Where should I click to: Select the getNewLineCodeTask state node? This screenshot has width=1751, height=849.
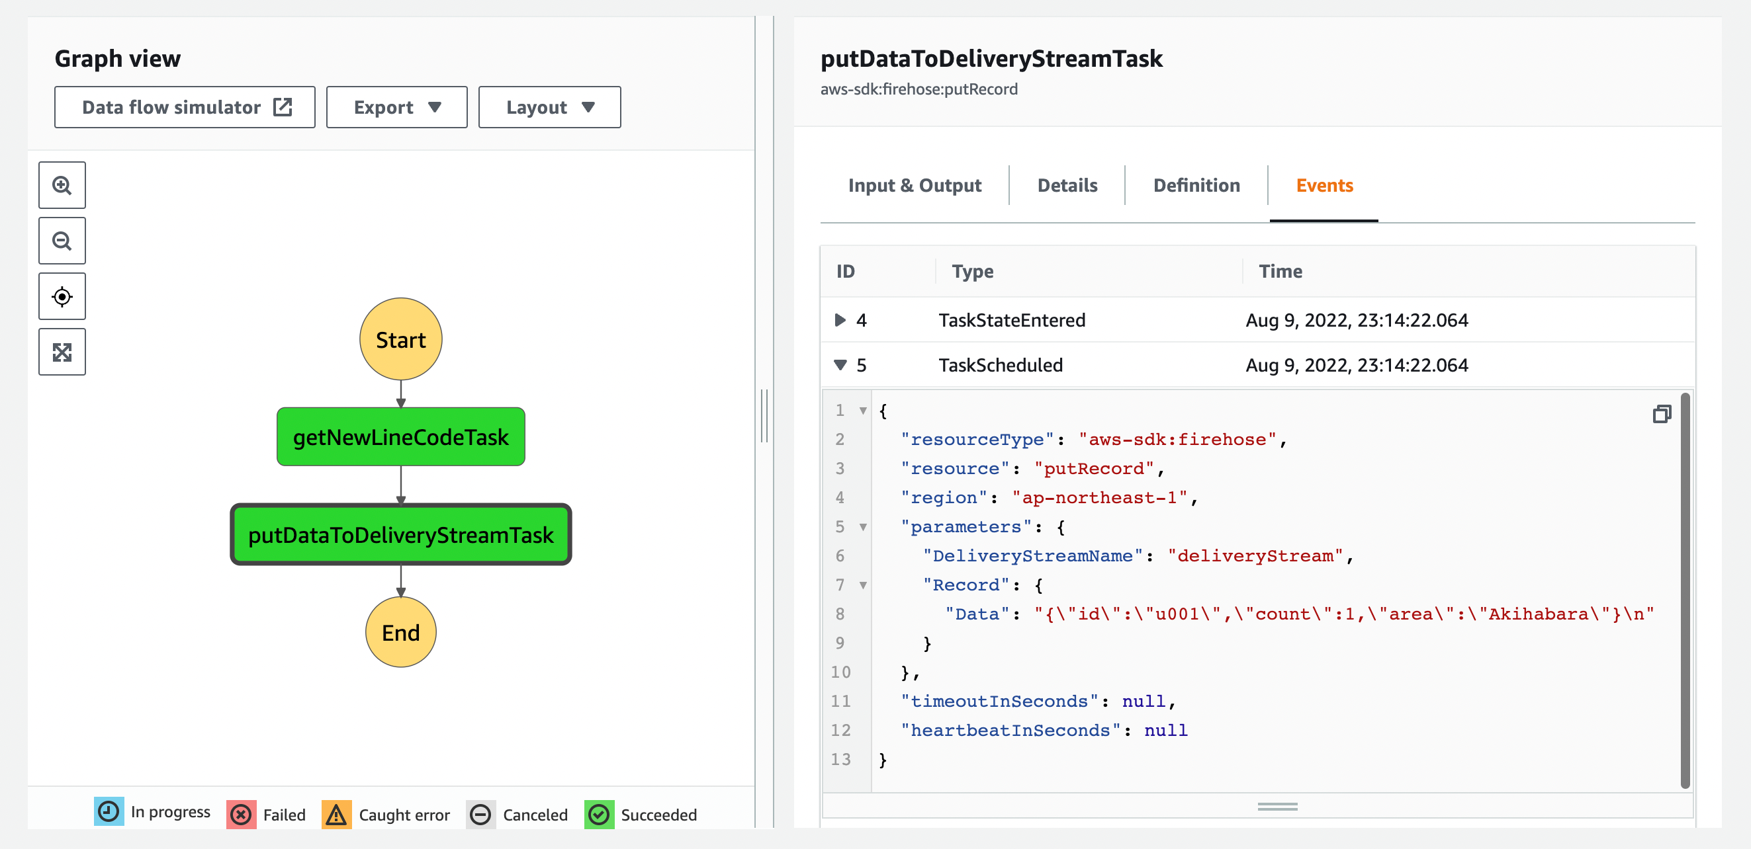pyautogui.click(x=401, y=436)
